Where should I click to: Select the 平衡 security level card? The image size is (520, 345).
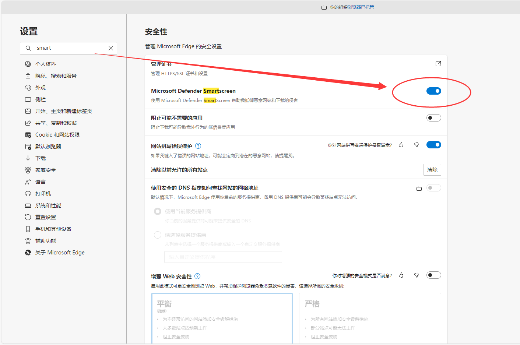(x=222, y=319)
